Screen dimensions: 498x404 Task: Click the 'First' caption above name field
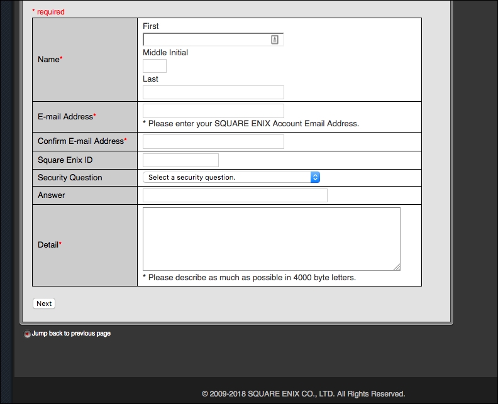[150, 26]
